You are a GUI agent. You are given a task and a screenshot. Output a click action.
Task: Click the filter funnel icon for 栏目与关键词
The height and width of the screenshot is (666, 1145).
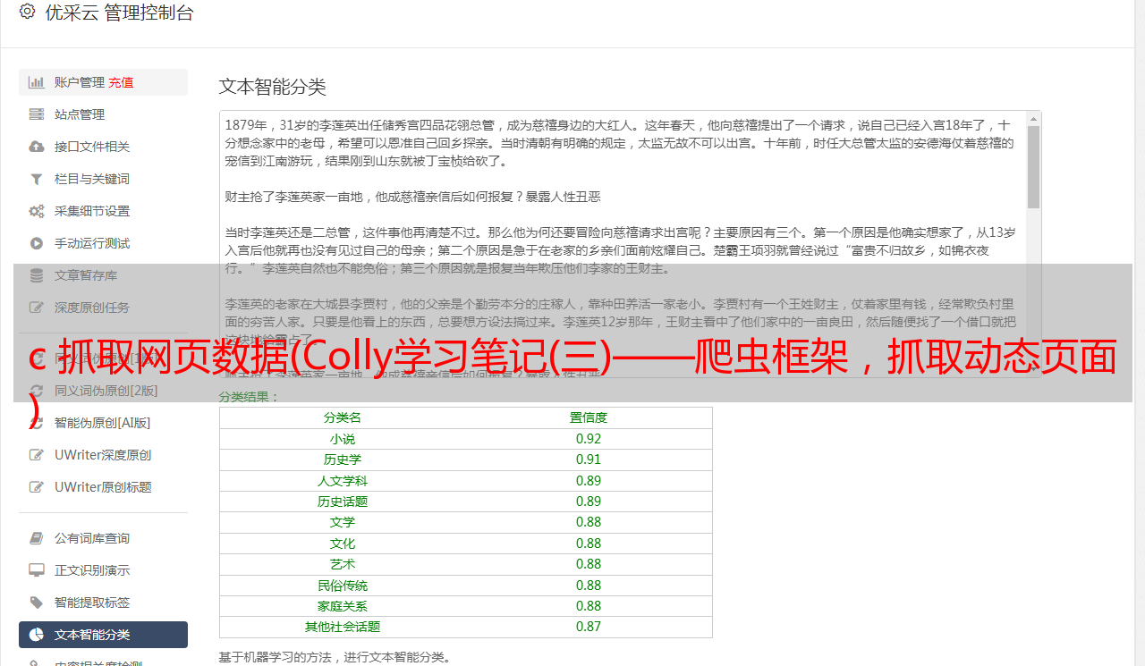tap(36, 179)
